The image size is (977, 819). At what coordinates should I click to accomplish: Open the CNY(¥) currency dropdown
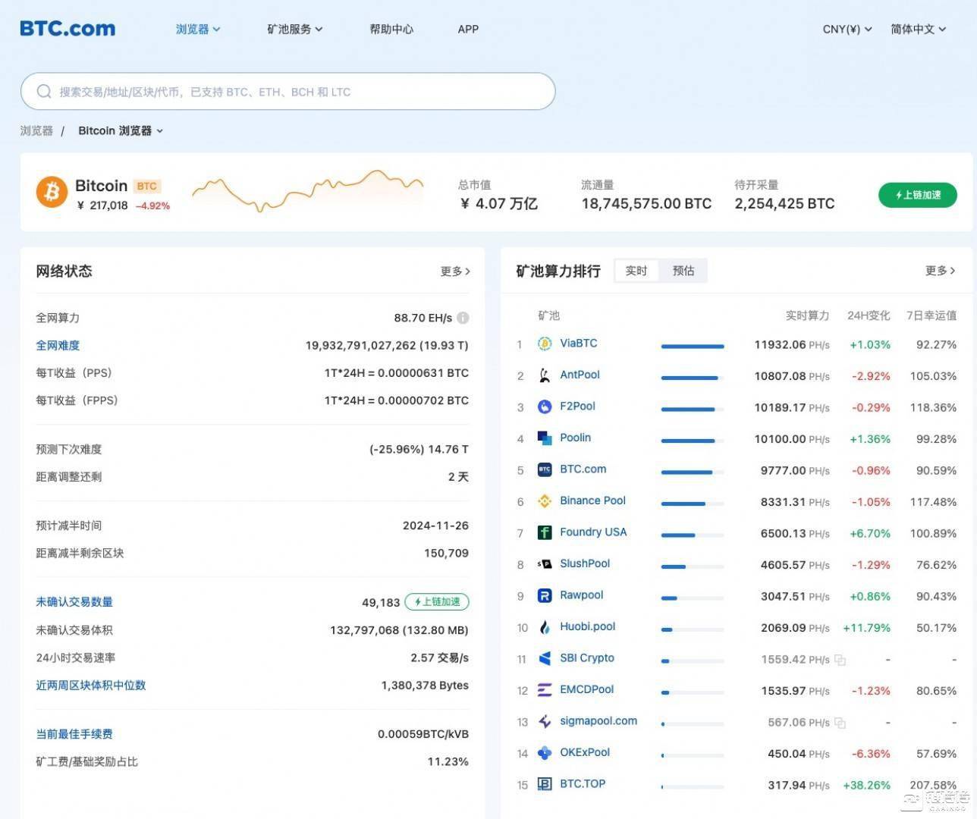[x=847, y=29]
